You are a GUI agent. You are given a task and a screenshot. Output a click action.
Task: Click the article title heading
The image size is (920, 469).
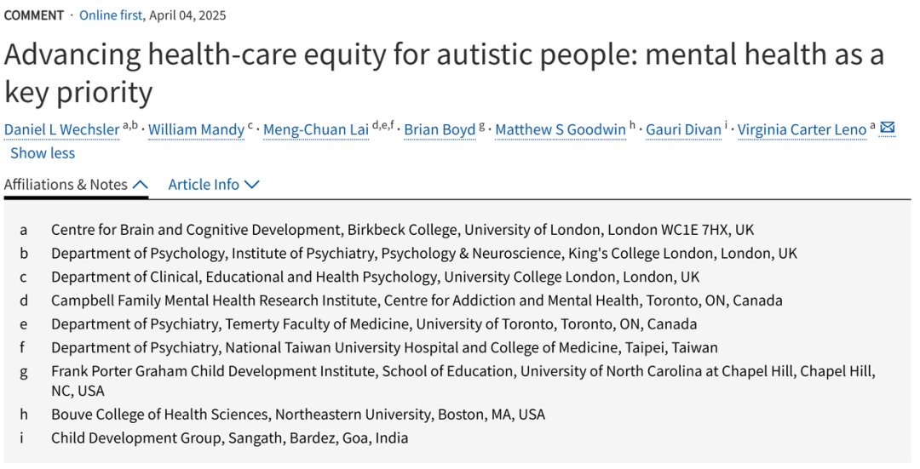pos(444,73)
